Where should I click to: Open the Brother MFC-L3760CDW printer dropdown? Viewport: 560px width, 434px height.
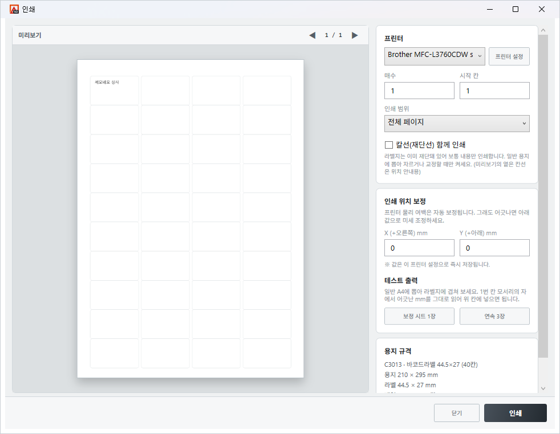point(435,56)
